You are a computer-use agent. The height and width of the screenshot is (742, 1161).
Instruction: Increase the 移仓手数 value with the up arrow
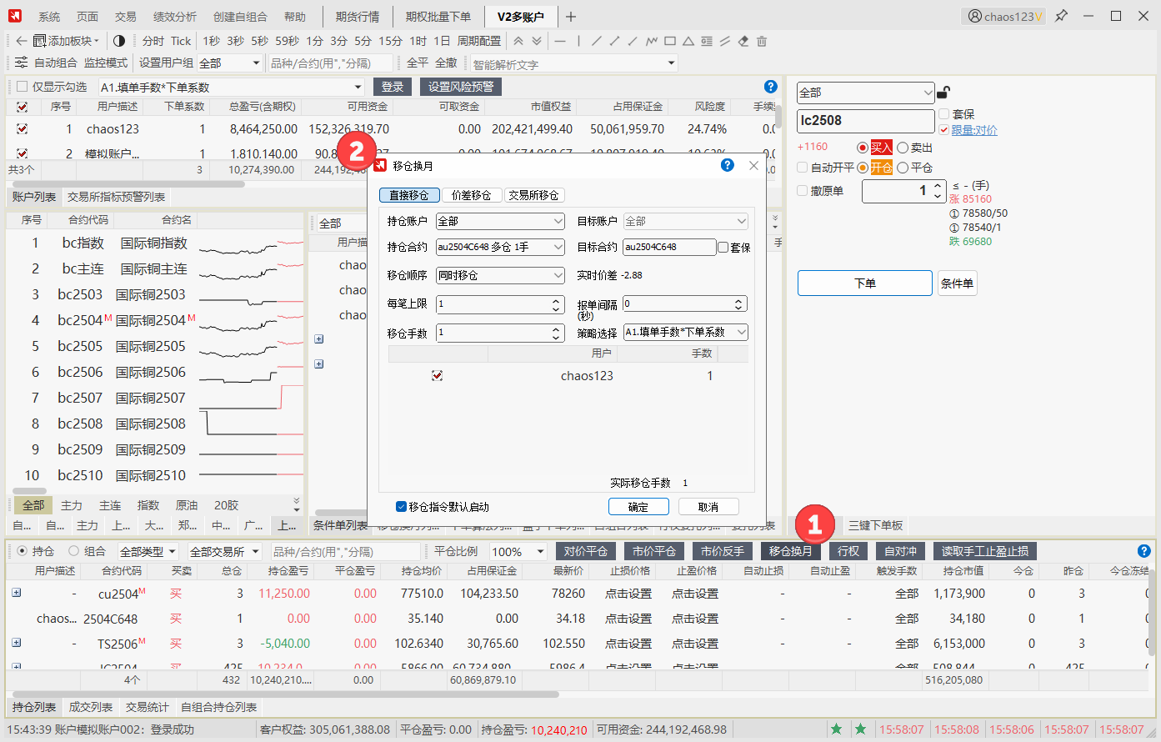557,328
